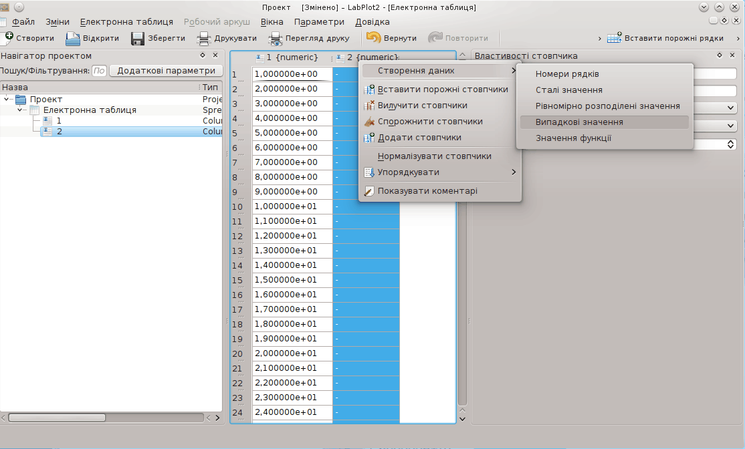The width and height of the screenshot is (745, 449).
Task: Click the Друкувати (Print) printer icon
Action: [203, 38]
